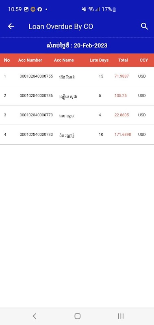Tap the back arrow icon
The width and height of the screenshot is (154, 325).
pos(11,26)
